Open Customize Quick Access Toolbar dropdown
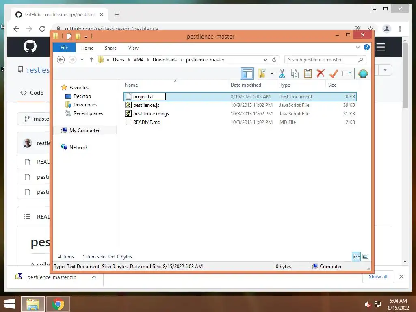Viewport: 416px width, 312px height. click(86, 37)
